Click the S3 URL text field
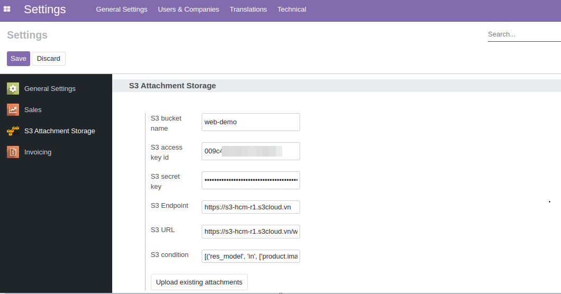This screenshot has width=561, height=294. [250, 232]
